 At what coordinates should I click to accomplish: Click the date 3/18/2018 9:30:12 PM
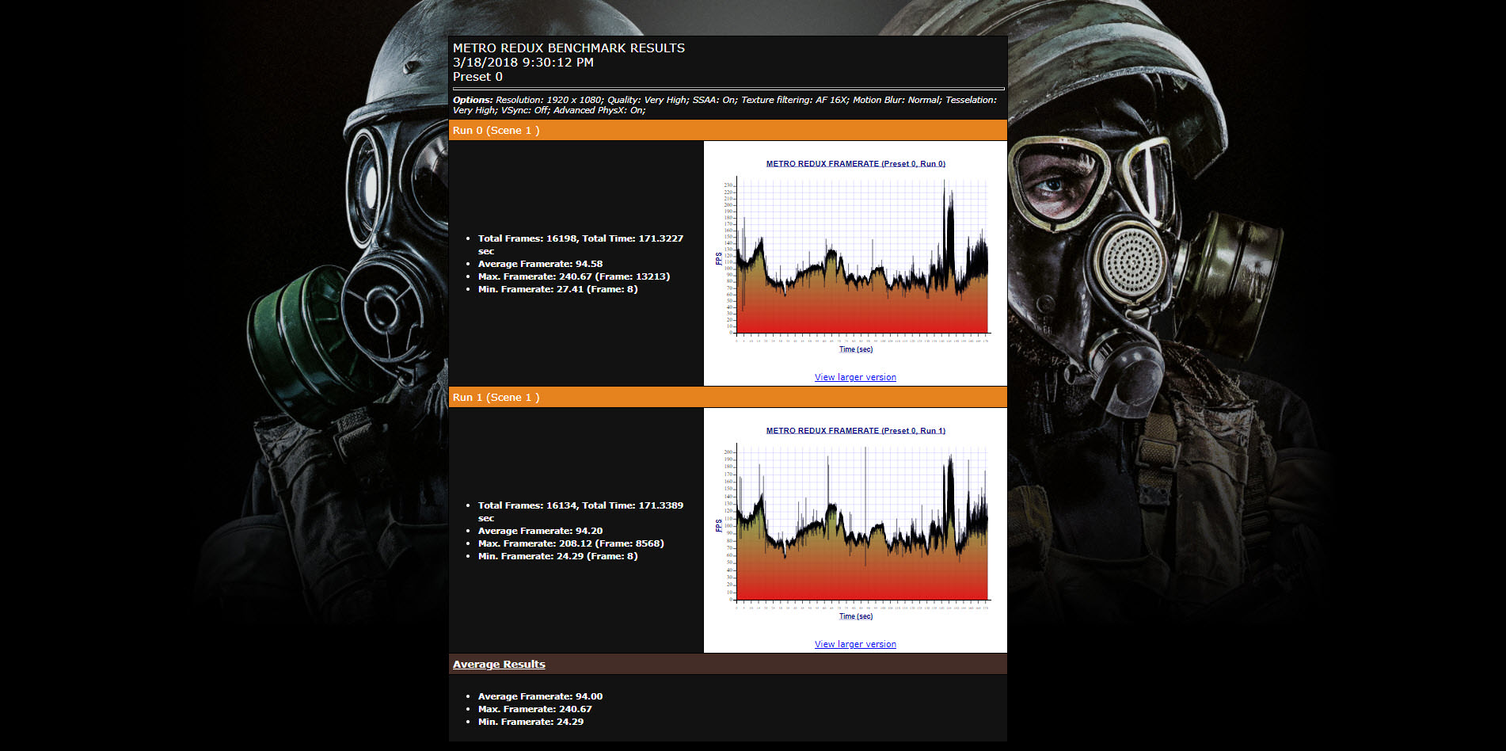tap(523, 63)
